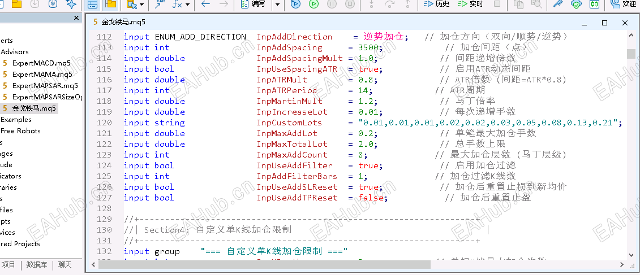Start profiling on 历史 data

436,4
